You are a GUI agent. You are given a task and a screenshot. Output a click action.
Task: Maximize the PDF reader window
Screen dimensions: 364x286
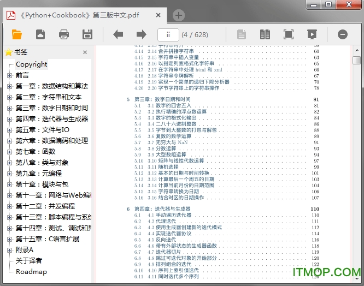328,5
